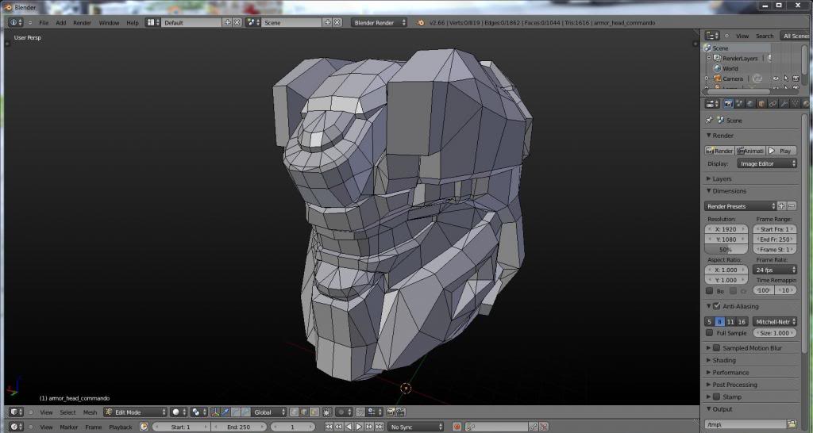Click the Render button in properties panel
Image resolution: width=813 pixels, height=433 pixels.
[720, 151]
